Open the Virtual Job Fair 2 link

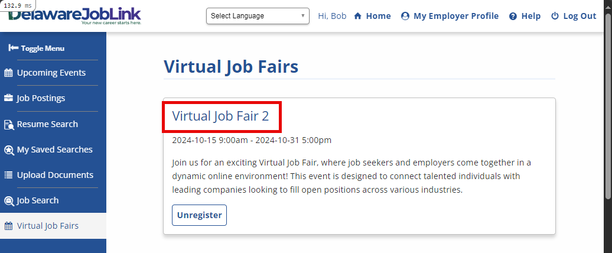220,116
